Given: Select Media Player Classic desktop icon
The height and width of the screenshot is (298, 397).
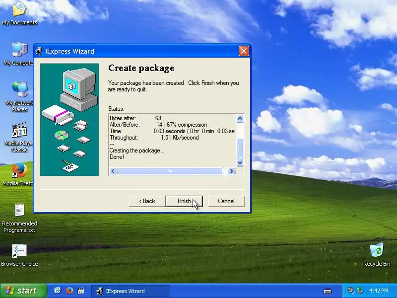Looking at the screenshot, I should [x=19, y=138].
